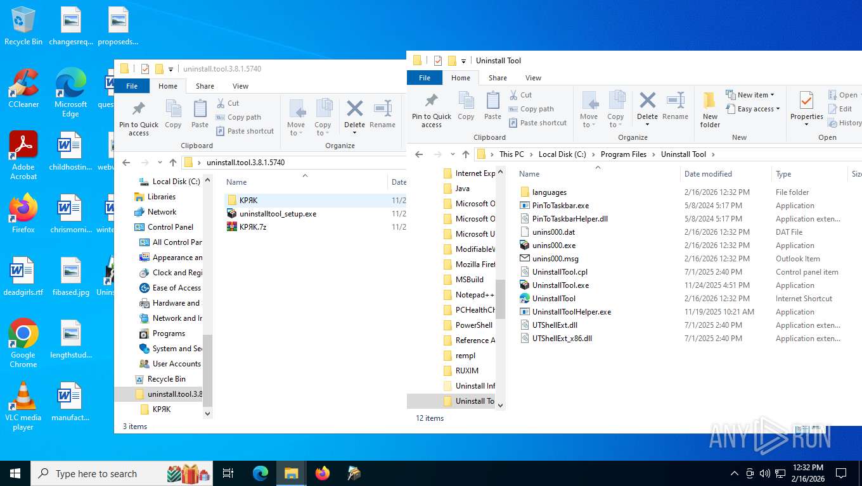862x486 pixels.
Task: Click Rename in uninstall.tool.3.8.1.5740 window ribbon
Action: point(382,114)
